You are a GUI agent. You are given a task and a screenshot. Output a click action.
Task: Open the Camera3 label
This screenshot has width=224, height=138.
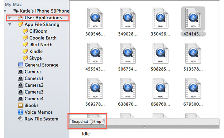pyautogui.click(x=34, y=92)
